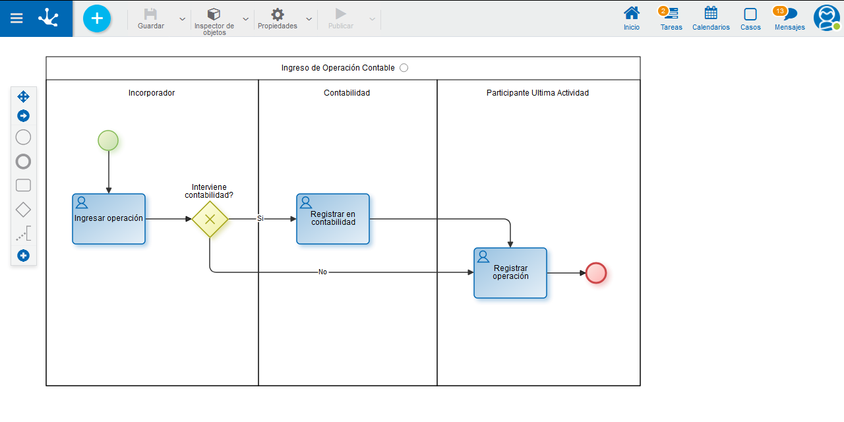The width and height of the screenshot is (844, 422).
Task: Click the process modeler logo icon
Action: (x=48, y=18)
